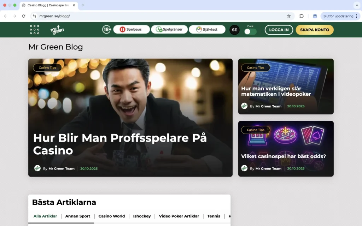
Task: Select the Video Poker Artiklar tab
Action: [179, 216]
